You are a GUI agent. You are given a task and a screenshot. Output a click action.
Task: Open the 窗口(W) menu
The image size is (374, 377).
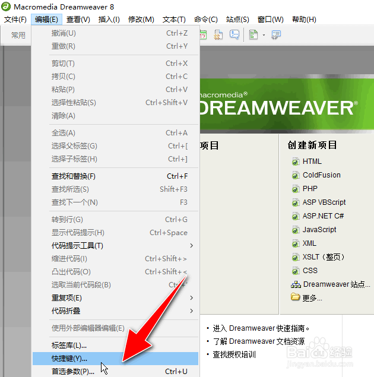[x=270, y=20]
